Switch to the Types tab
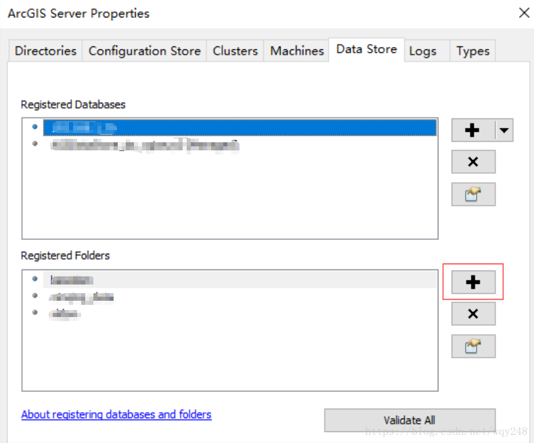Image resolution: width=534 pixels, height=443 pixels. [x=473, y=51]
